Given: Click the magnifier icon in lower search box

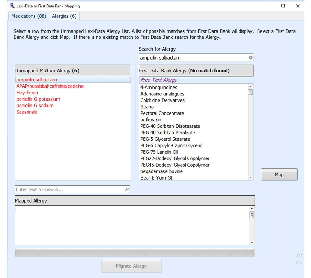Looking at the screenshot, I should [127, 189].
